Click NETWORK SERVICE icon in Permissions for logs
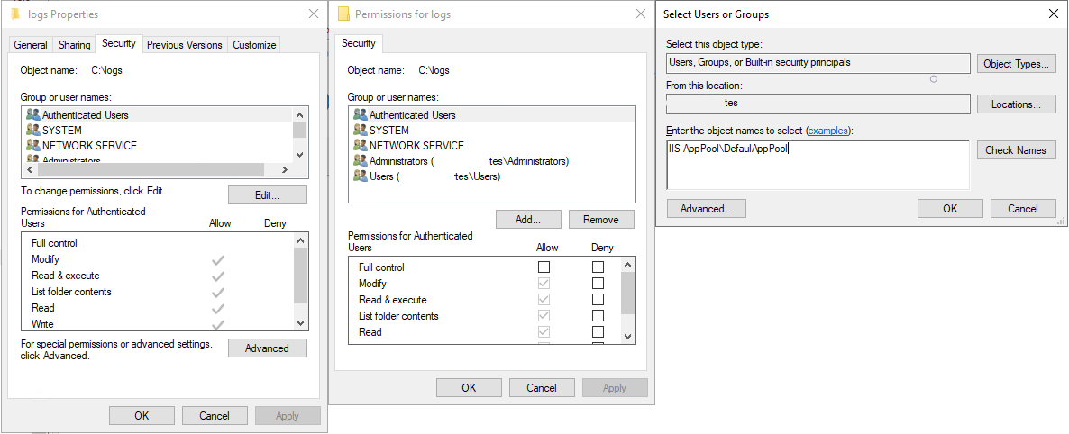1069x434 pixels. pos(360,145)
